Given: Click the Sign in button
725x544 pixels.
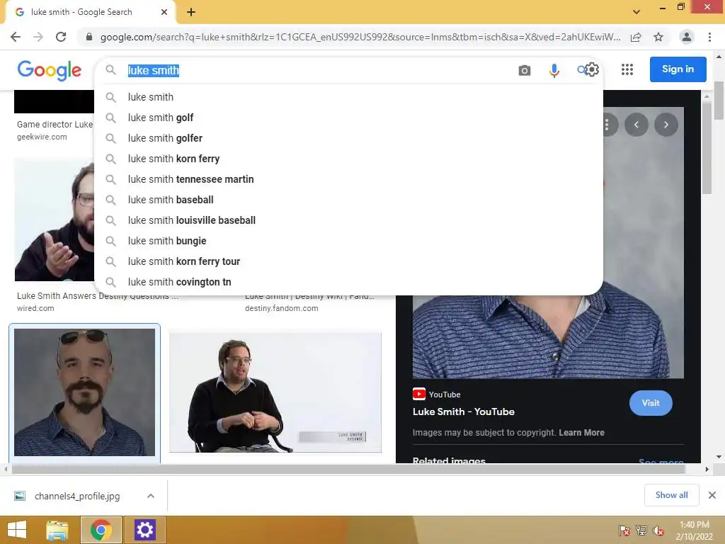Looking at the screenshot, I should 678,69.
